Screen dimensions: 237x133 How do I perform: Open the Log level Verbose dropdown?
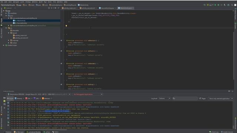(x=164, y=99)
